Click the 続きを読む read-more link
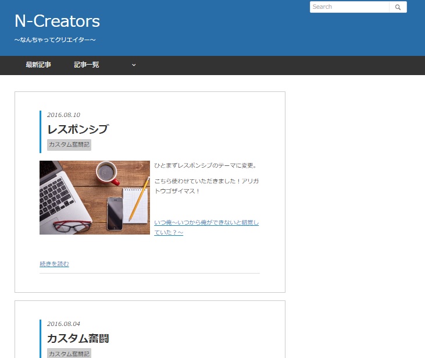This screenshot has height=358, width=425. point(54,264)
